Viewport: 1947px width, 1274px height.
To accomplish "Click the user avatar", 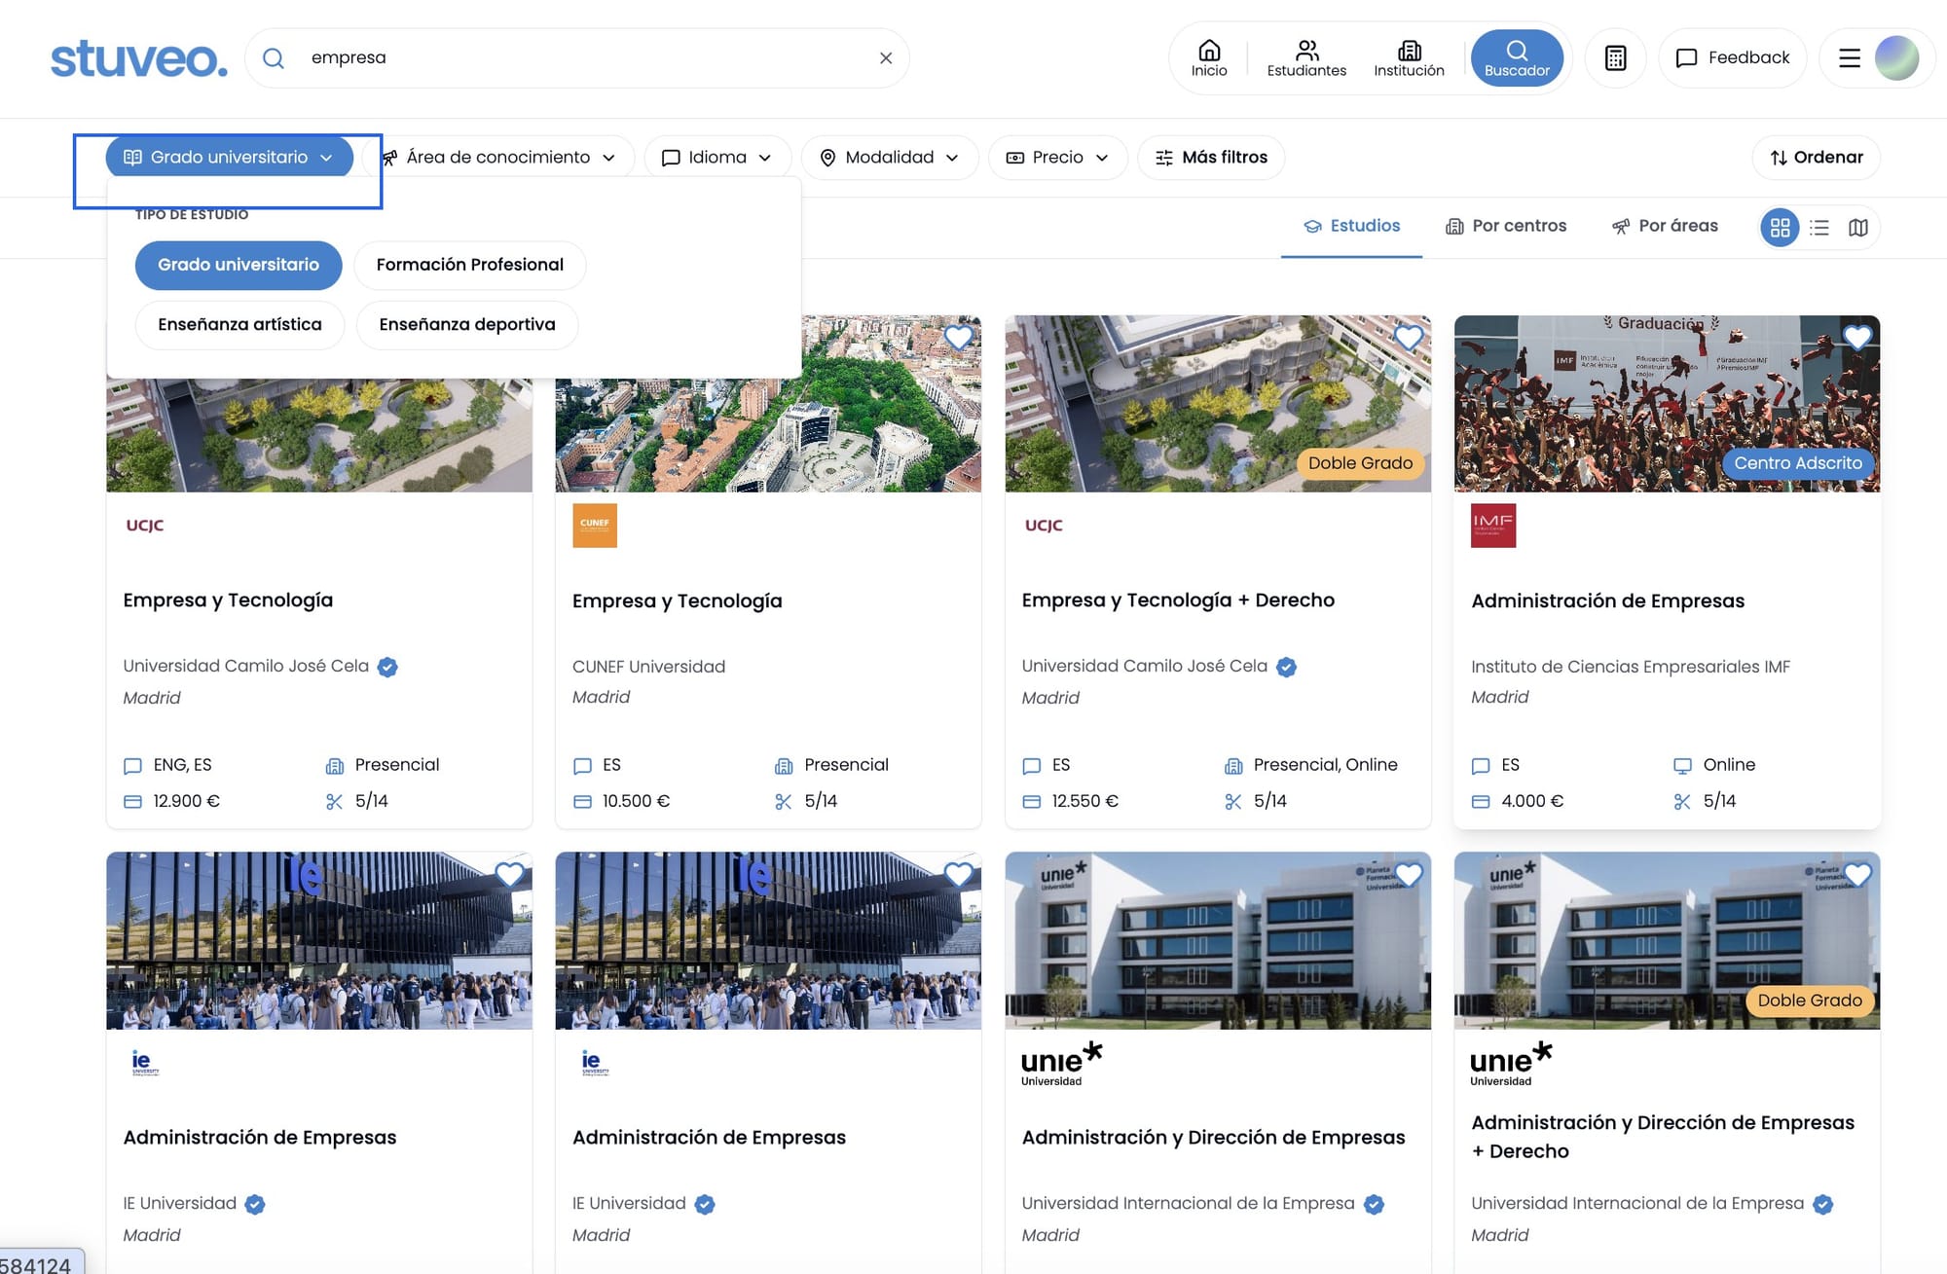I will tap(1896, 58).
